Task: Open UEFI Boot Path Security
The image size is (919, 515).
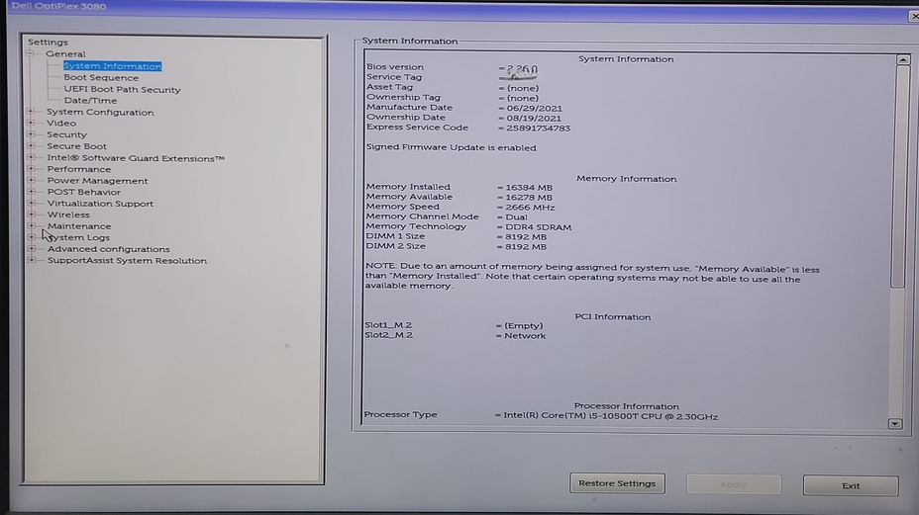Action: [122, 90]
